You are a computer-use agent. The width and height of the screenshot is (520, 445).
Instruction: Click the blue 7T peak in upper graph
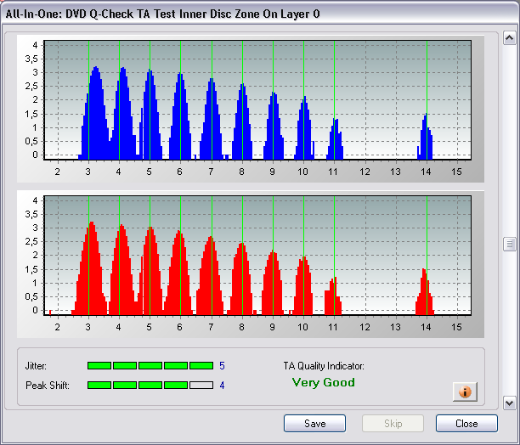(212, 119)
